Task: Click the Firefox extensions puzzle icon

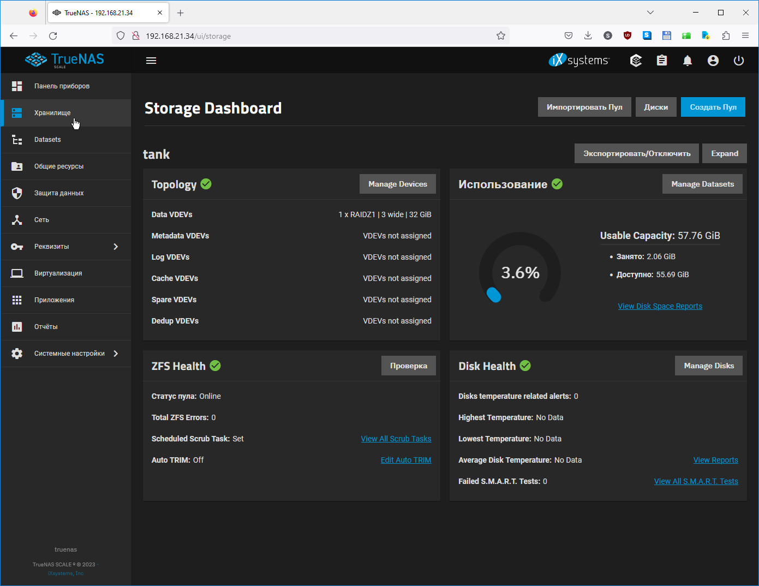Action: click(x=726, y=36)
